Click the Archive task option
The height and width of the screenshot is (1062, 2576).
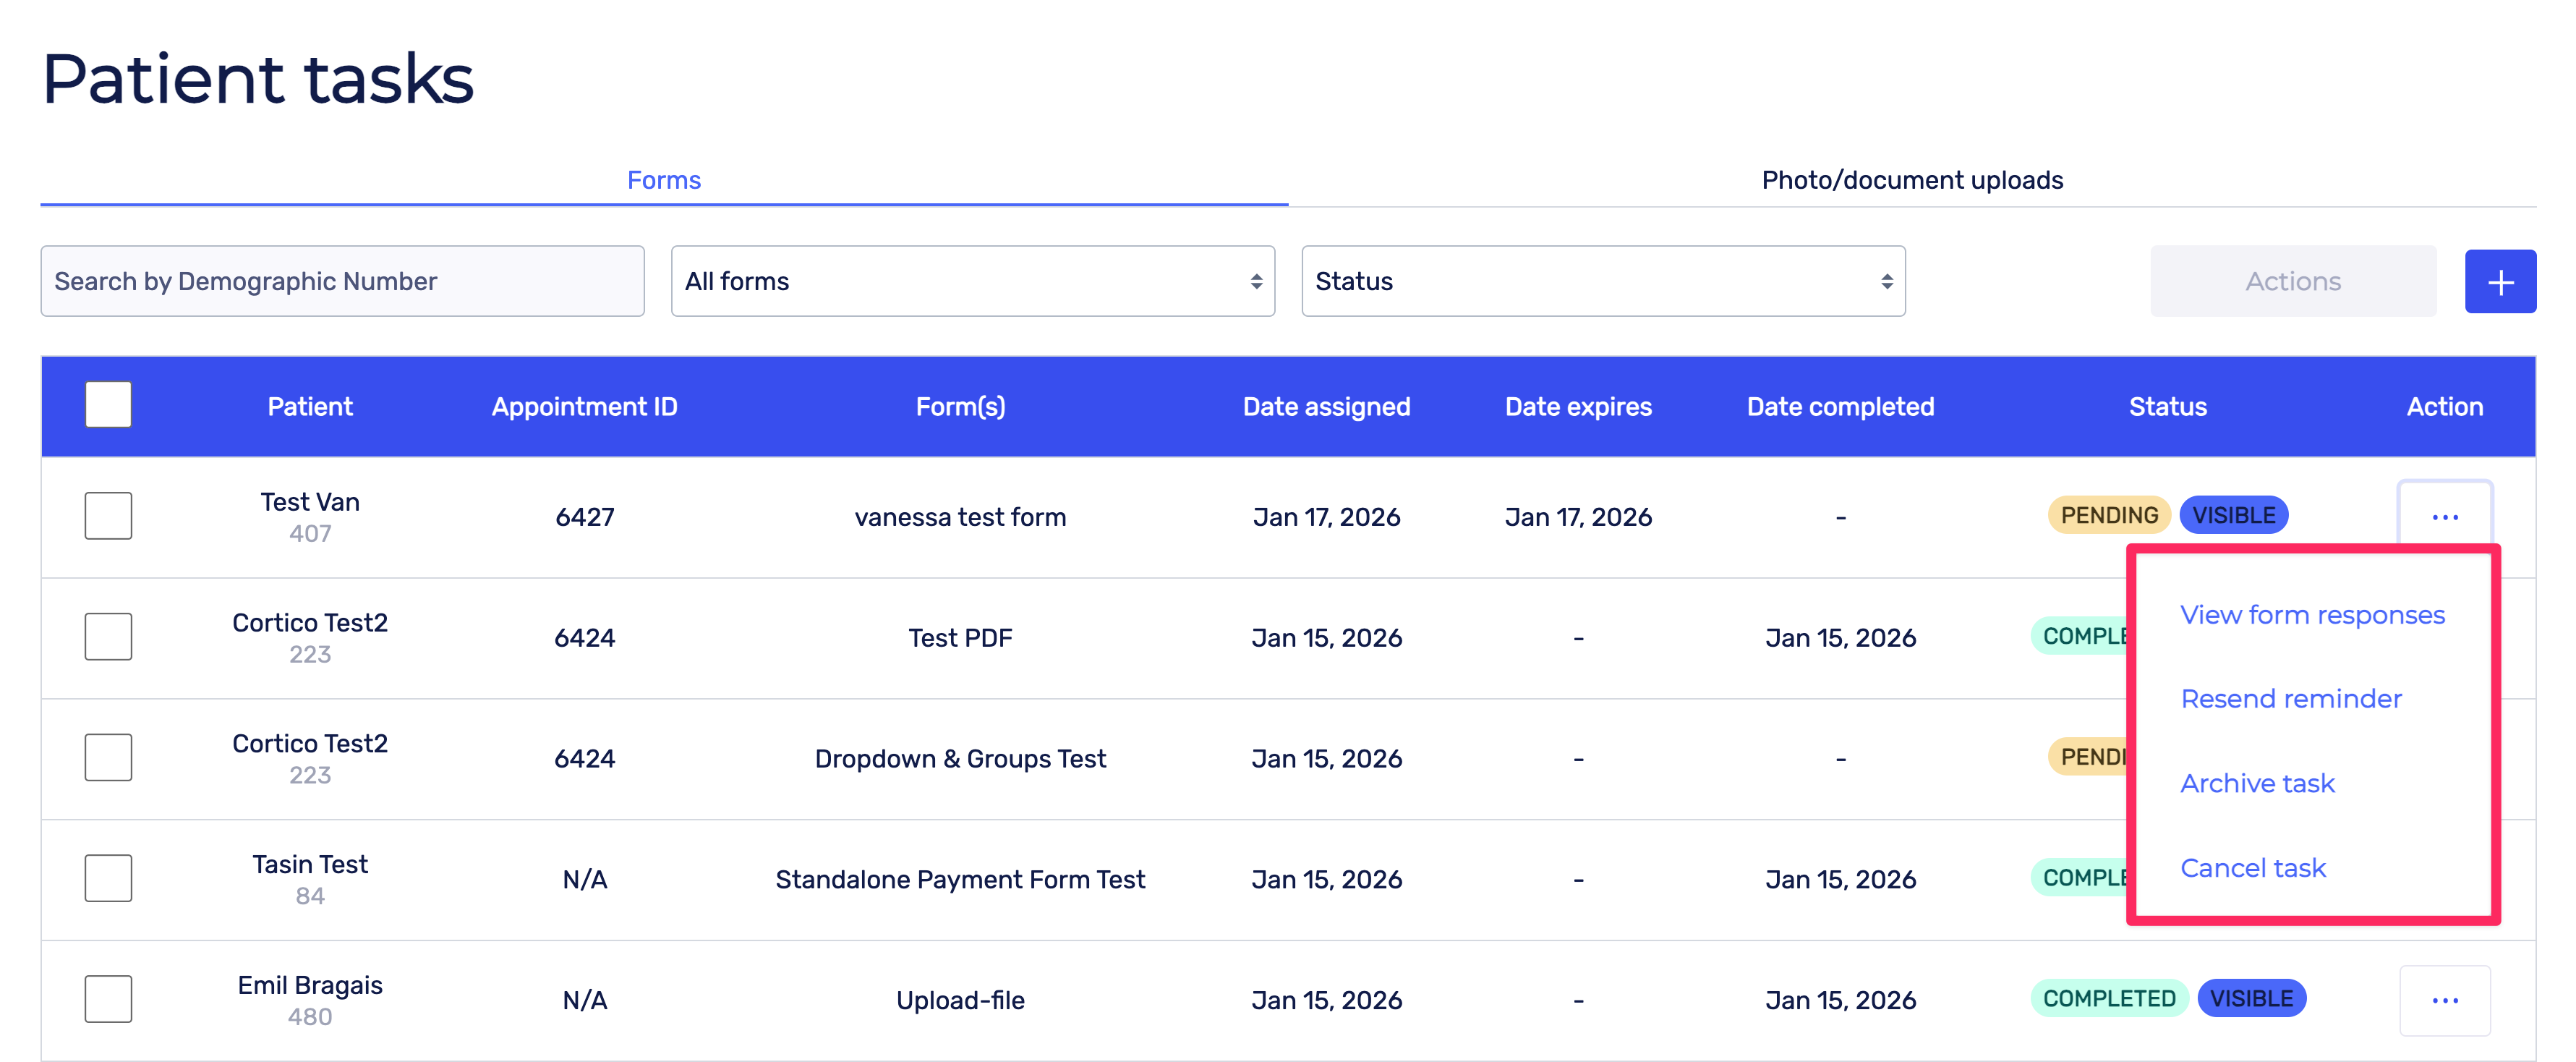click(x=2257, y=783)
